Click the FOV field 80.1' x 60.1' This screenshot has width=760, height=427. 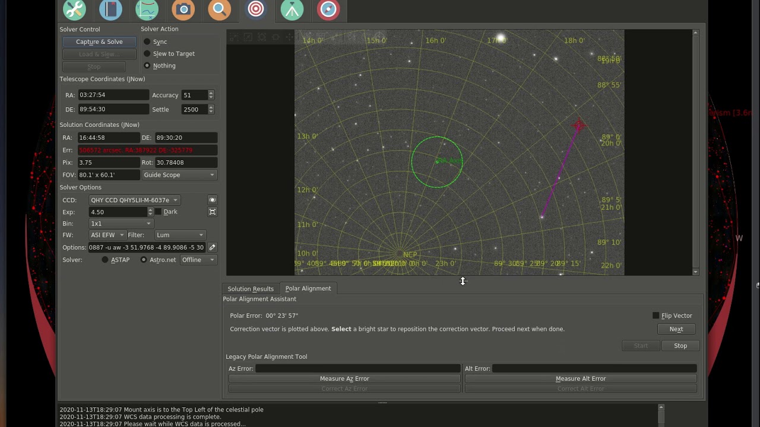click(x=109, y=175)
